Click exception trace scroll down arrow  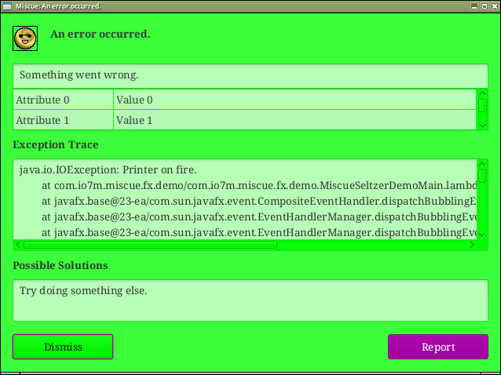click(482, 235)
